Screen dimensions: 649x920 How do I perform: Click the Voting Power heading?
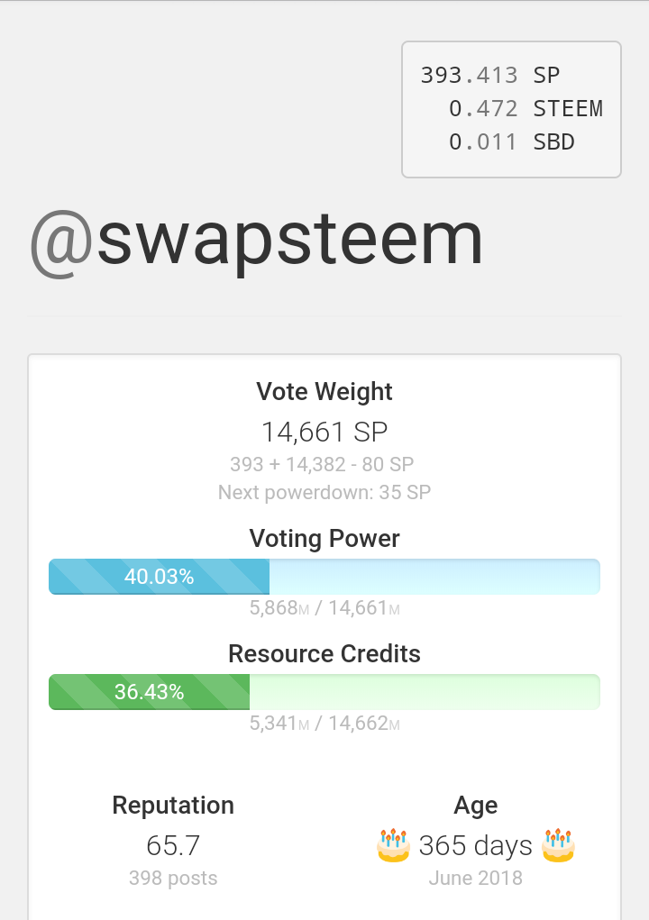coord(324,539)
